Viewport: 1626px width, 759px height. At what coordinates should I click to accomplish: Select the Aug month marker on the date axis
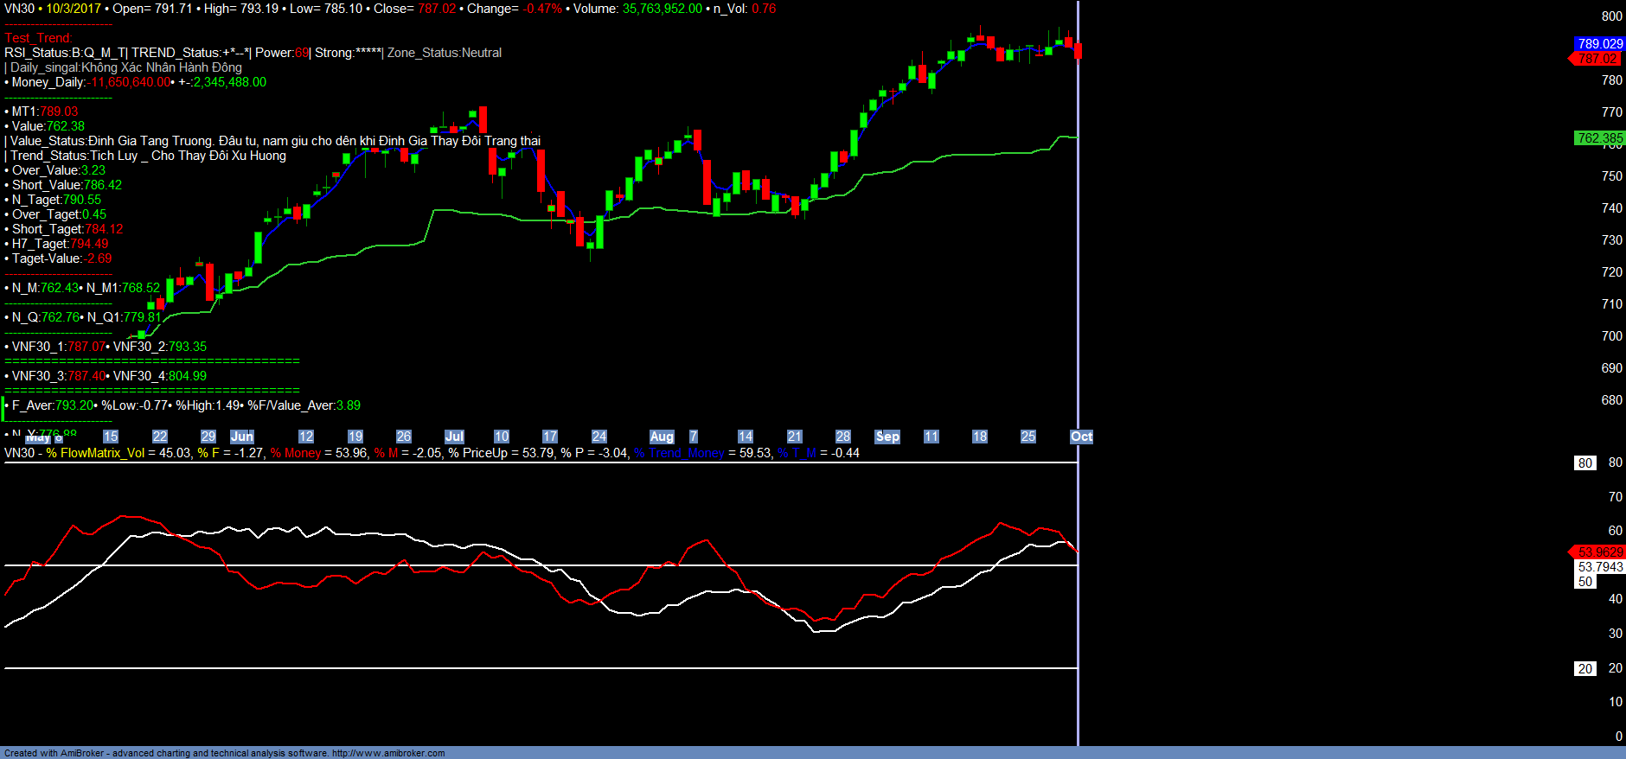tap(662, 437)
